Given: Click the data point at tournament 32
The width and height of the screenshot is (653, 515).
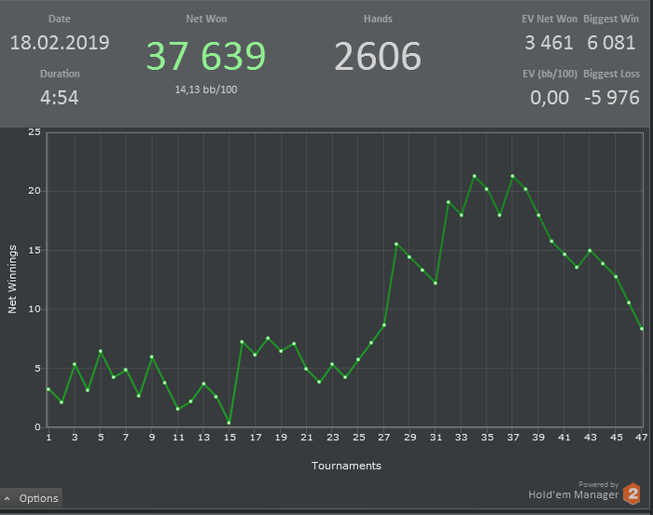Looking at the screenshot, I should (x=449, y=202).
